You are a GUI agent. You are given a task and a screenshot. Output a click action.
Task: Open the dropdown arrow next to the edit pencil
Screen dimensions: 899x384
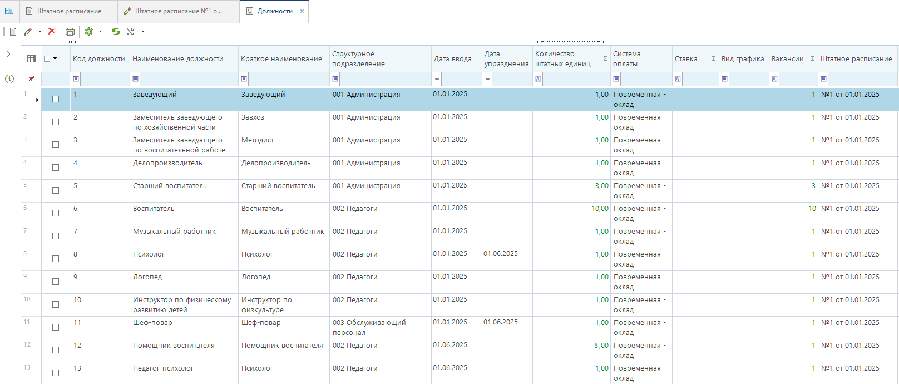click(39, 32)
